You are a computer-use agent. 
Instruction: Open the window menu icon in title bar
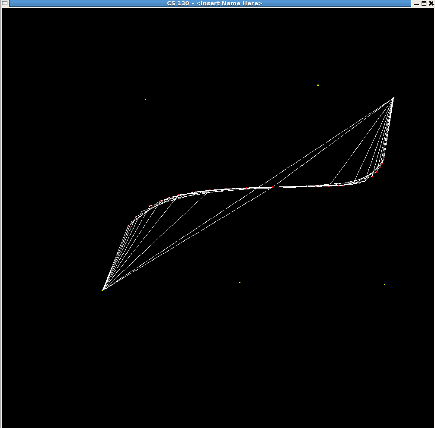(x=4, y=3)
